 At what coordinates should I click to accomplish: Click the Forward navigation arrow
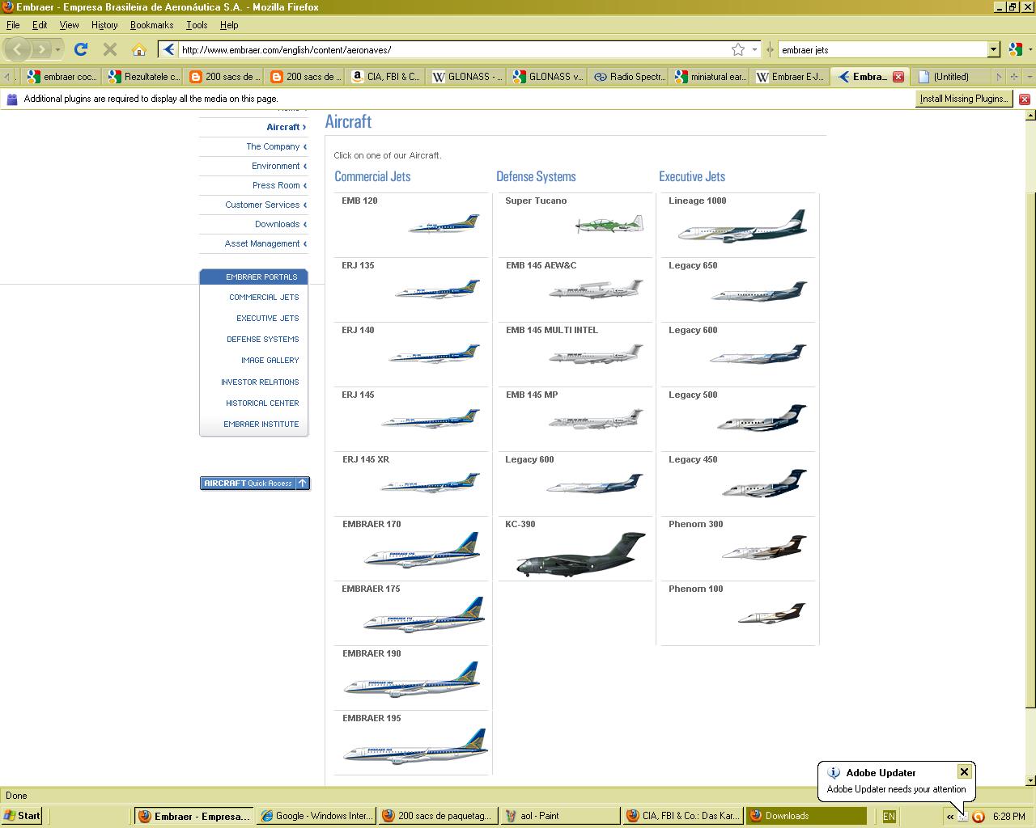42,49
